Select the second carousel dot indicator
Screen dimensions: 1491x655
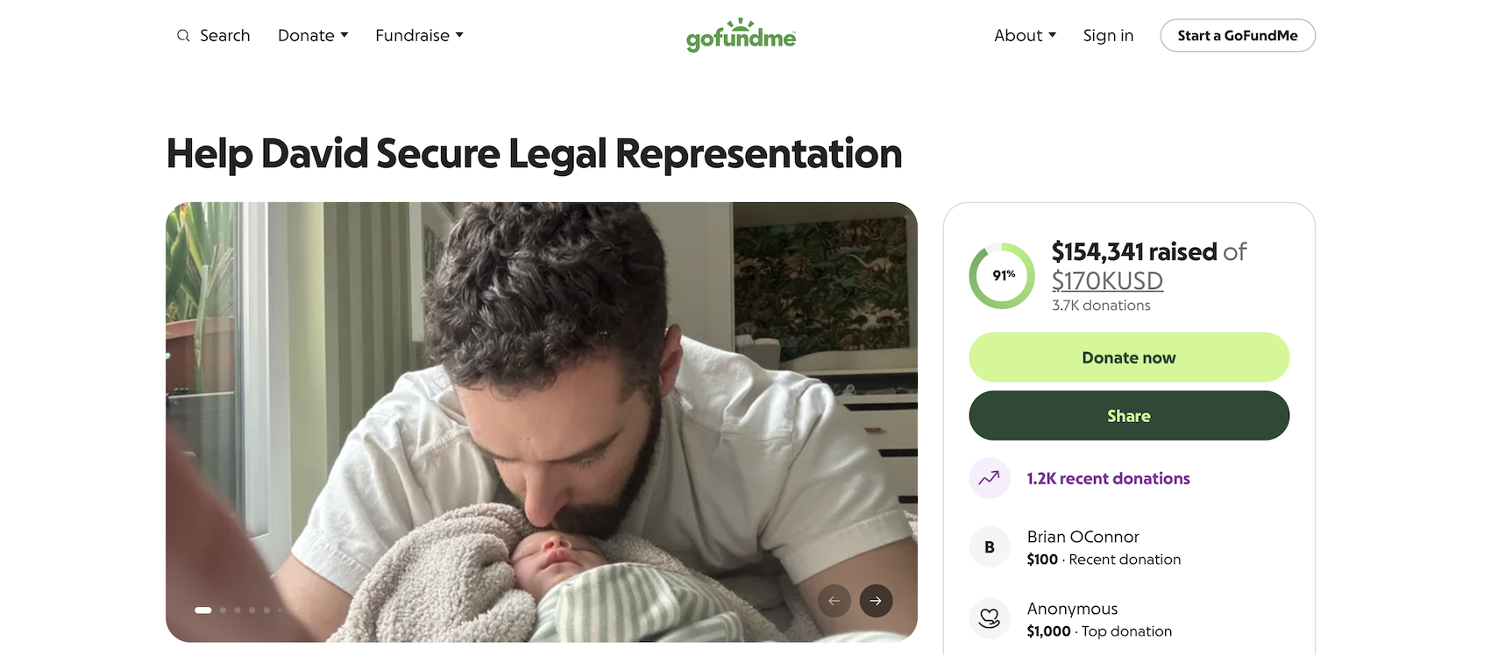pos(224,610)
